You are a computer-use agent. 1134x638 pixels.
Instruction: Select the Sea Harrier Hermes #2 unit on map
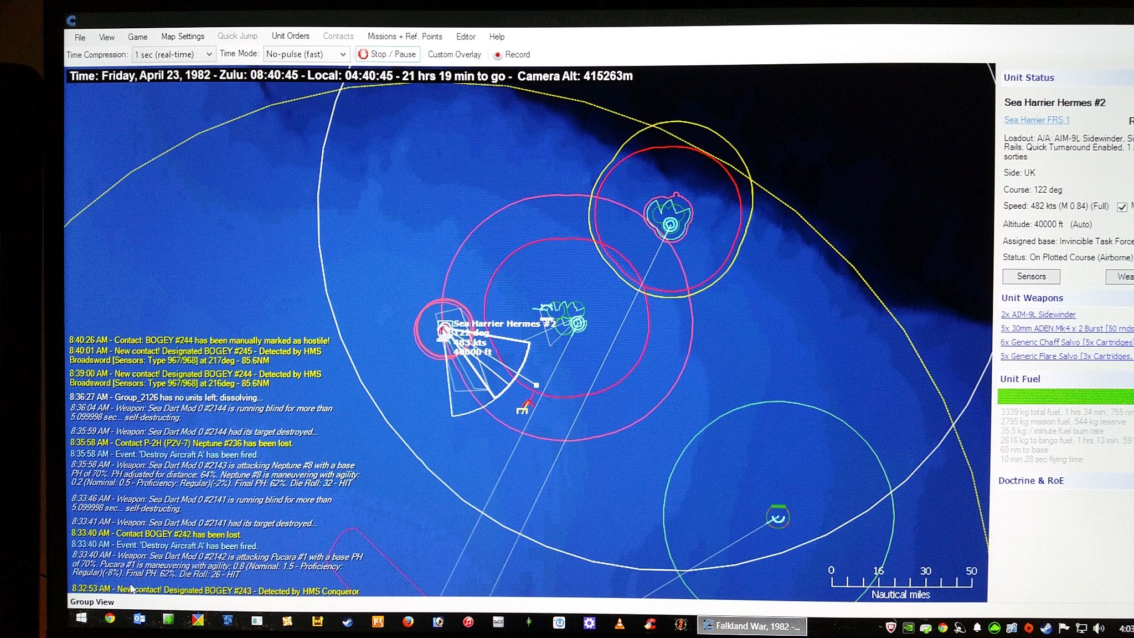coord(444,330)
